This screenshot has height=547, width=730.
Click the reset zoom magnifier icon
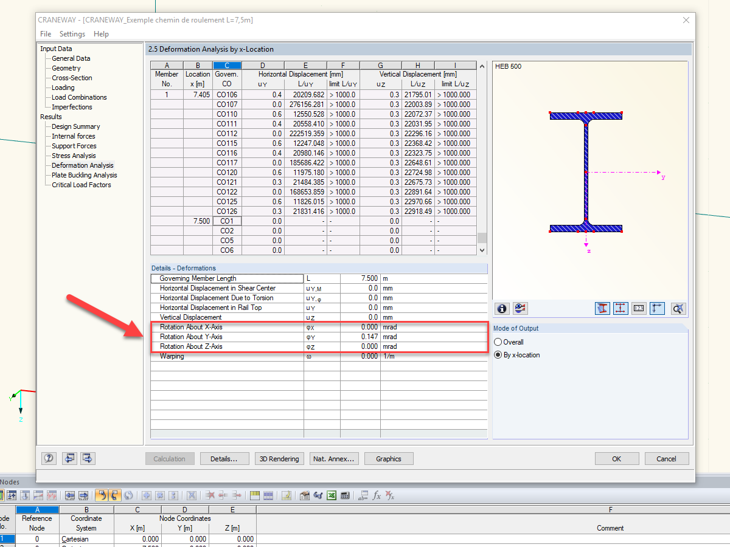coord(678,308)
